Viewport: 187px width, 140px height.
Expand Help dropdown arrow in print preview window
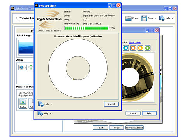point(51,114)
